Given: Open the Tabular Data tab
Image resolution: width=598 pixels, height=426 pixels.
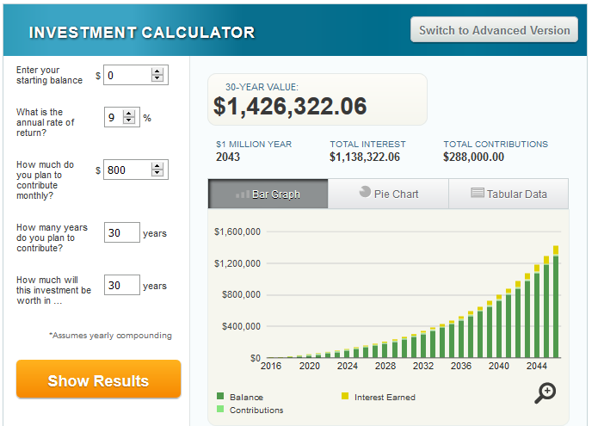Looking at the screenshot, I should 509,194.
